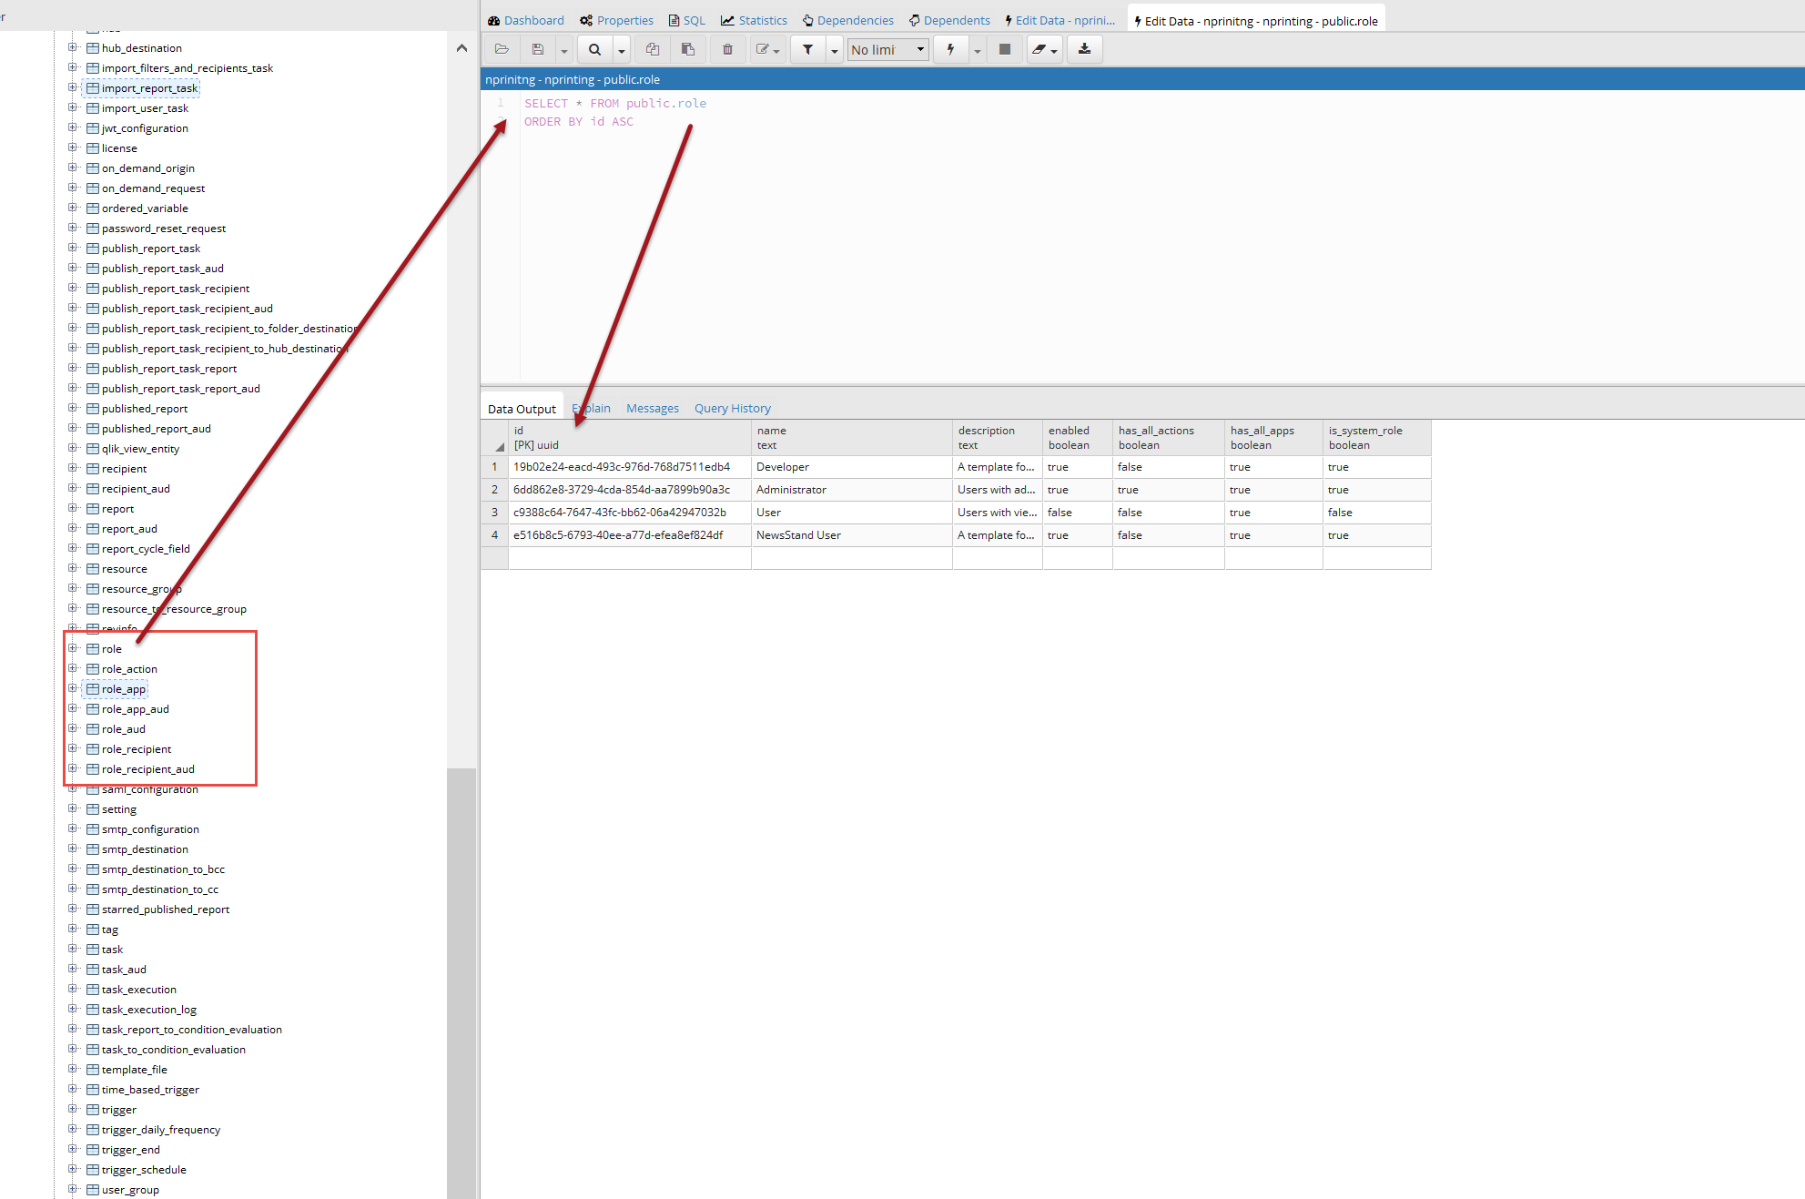Screen dimensions: 1805x1199
Task: Click the Download CSV icon
Action: (x=1084, y=49)
